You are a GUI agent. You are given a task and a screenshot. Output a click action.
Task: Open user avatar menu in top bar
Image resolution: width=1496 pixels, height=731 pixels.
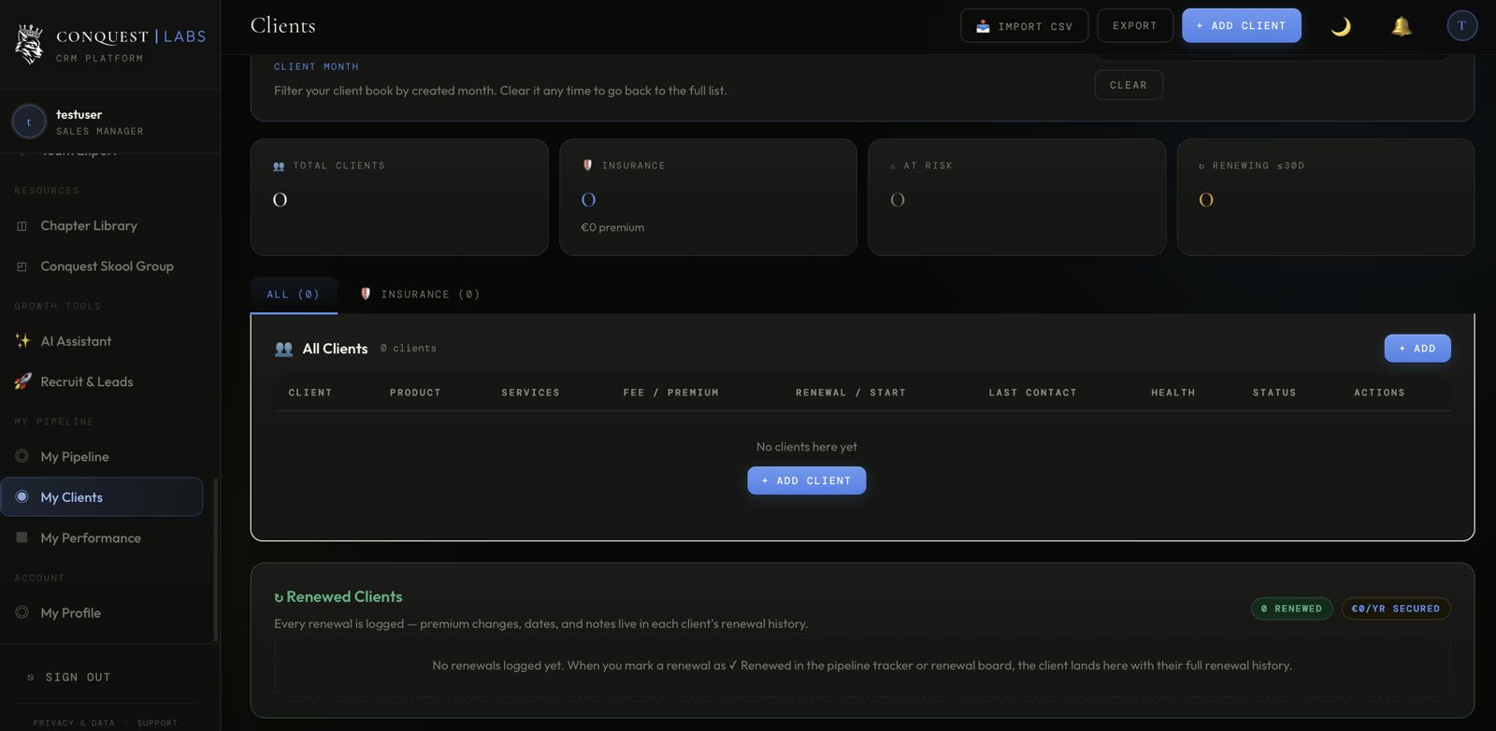pyautogui.click(x=1461, y=25)
